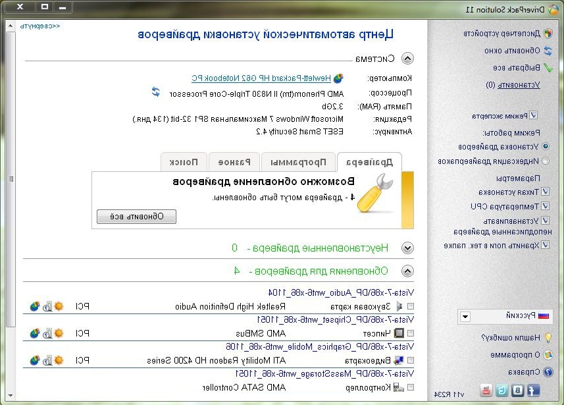This screenshot has width=564, height=405.
Task: Open Hewlett-Packard HP G62 Notebook PC link
Action: click(x=261, y=78)
